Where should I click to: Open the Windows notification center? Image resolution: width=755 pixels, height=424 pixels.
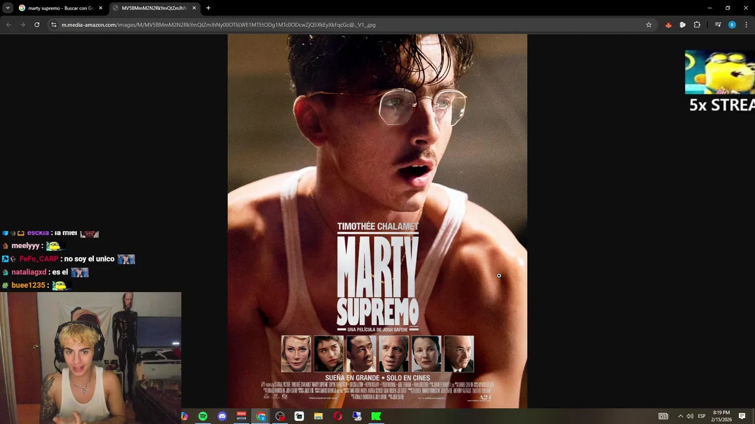(x=742, y=416)
